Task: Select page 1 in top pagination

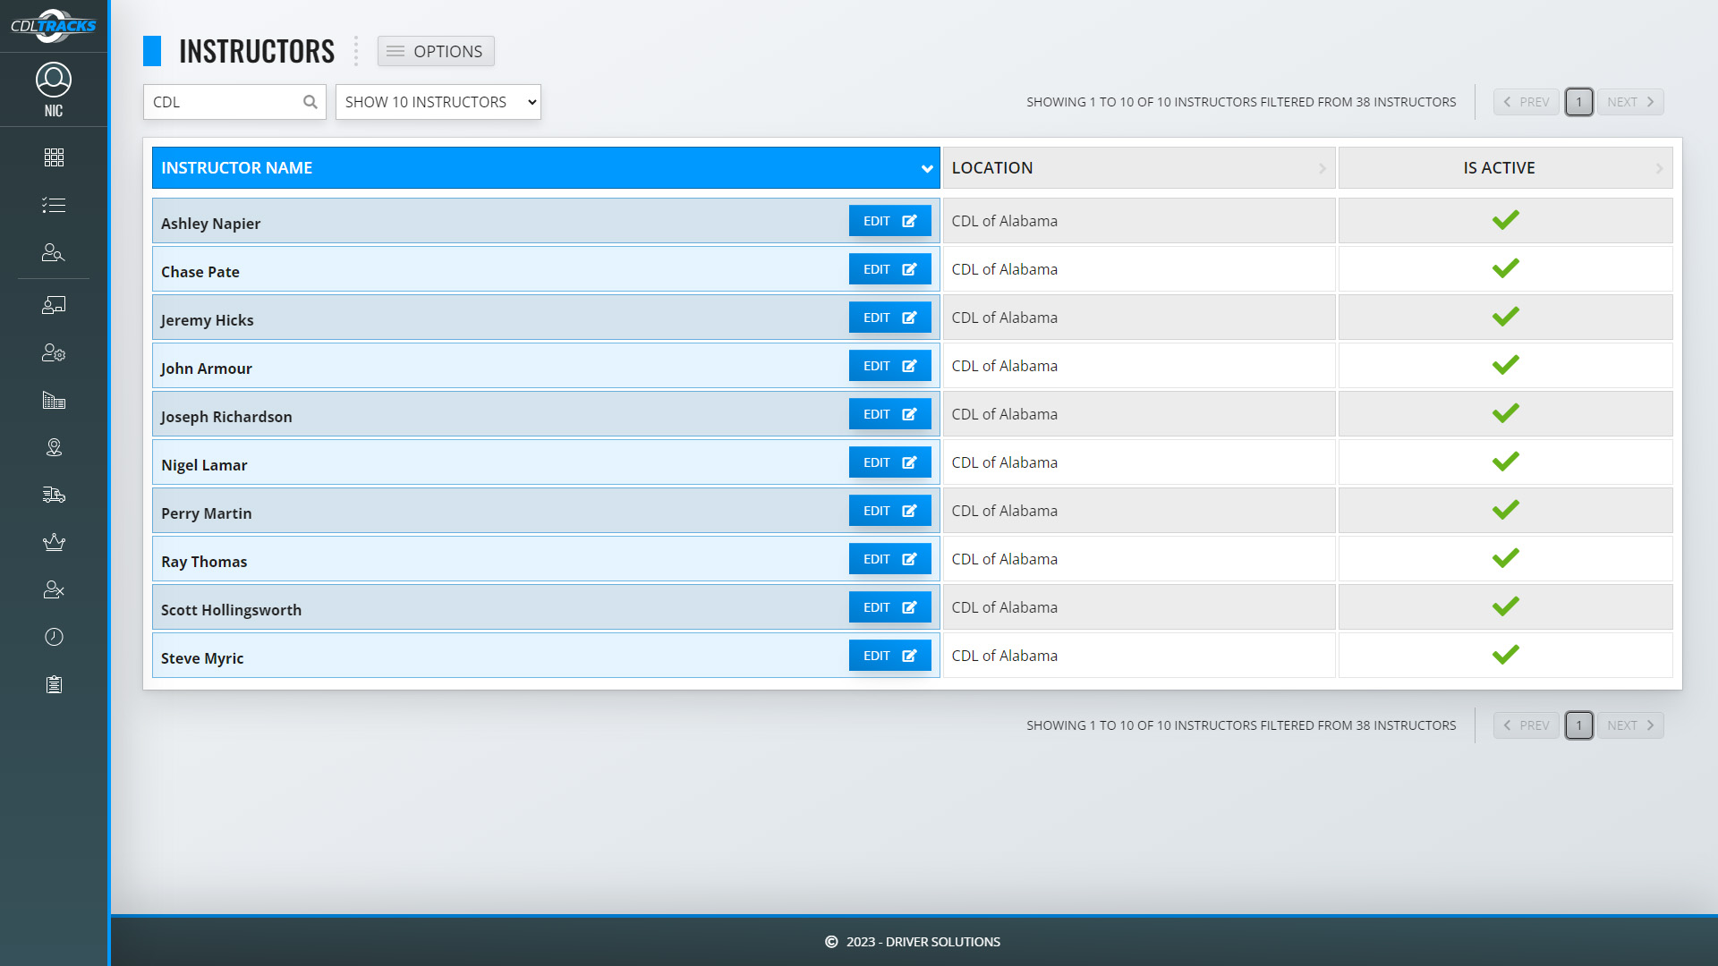Action: tap(1578, 102)
